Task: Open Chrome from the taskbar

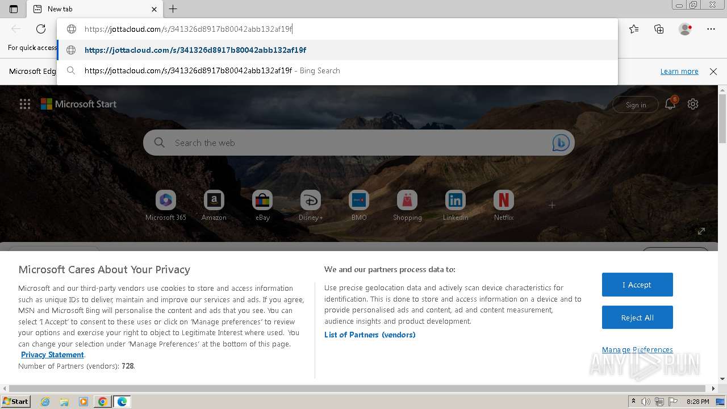Action: [x=102, y=402]
